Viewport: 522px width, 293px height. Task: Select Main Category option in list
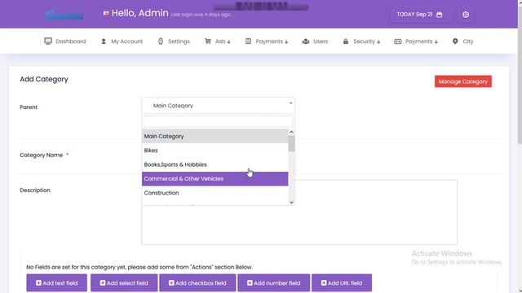pos(215,136)
